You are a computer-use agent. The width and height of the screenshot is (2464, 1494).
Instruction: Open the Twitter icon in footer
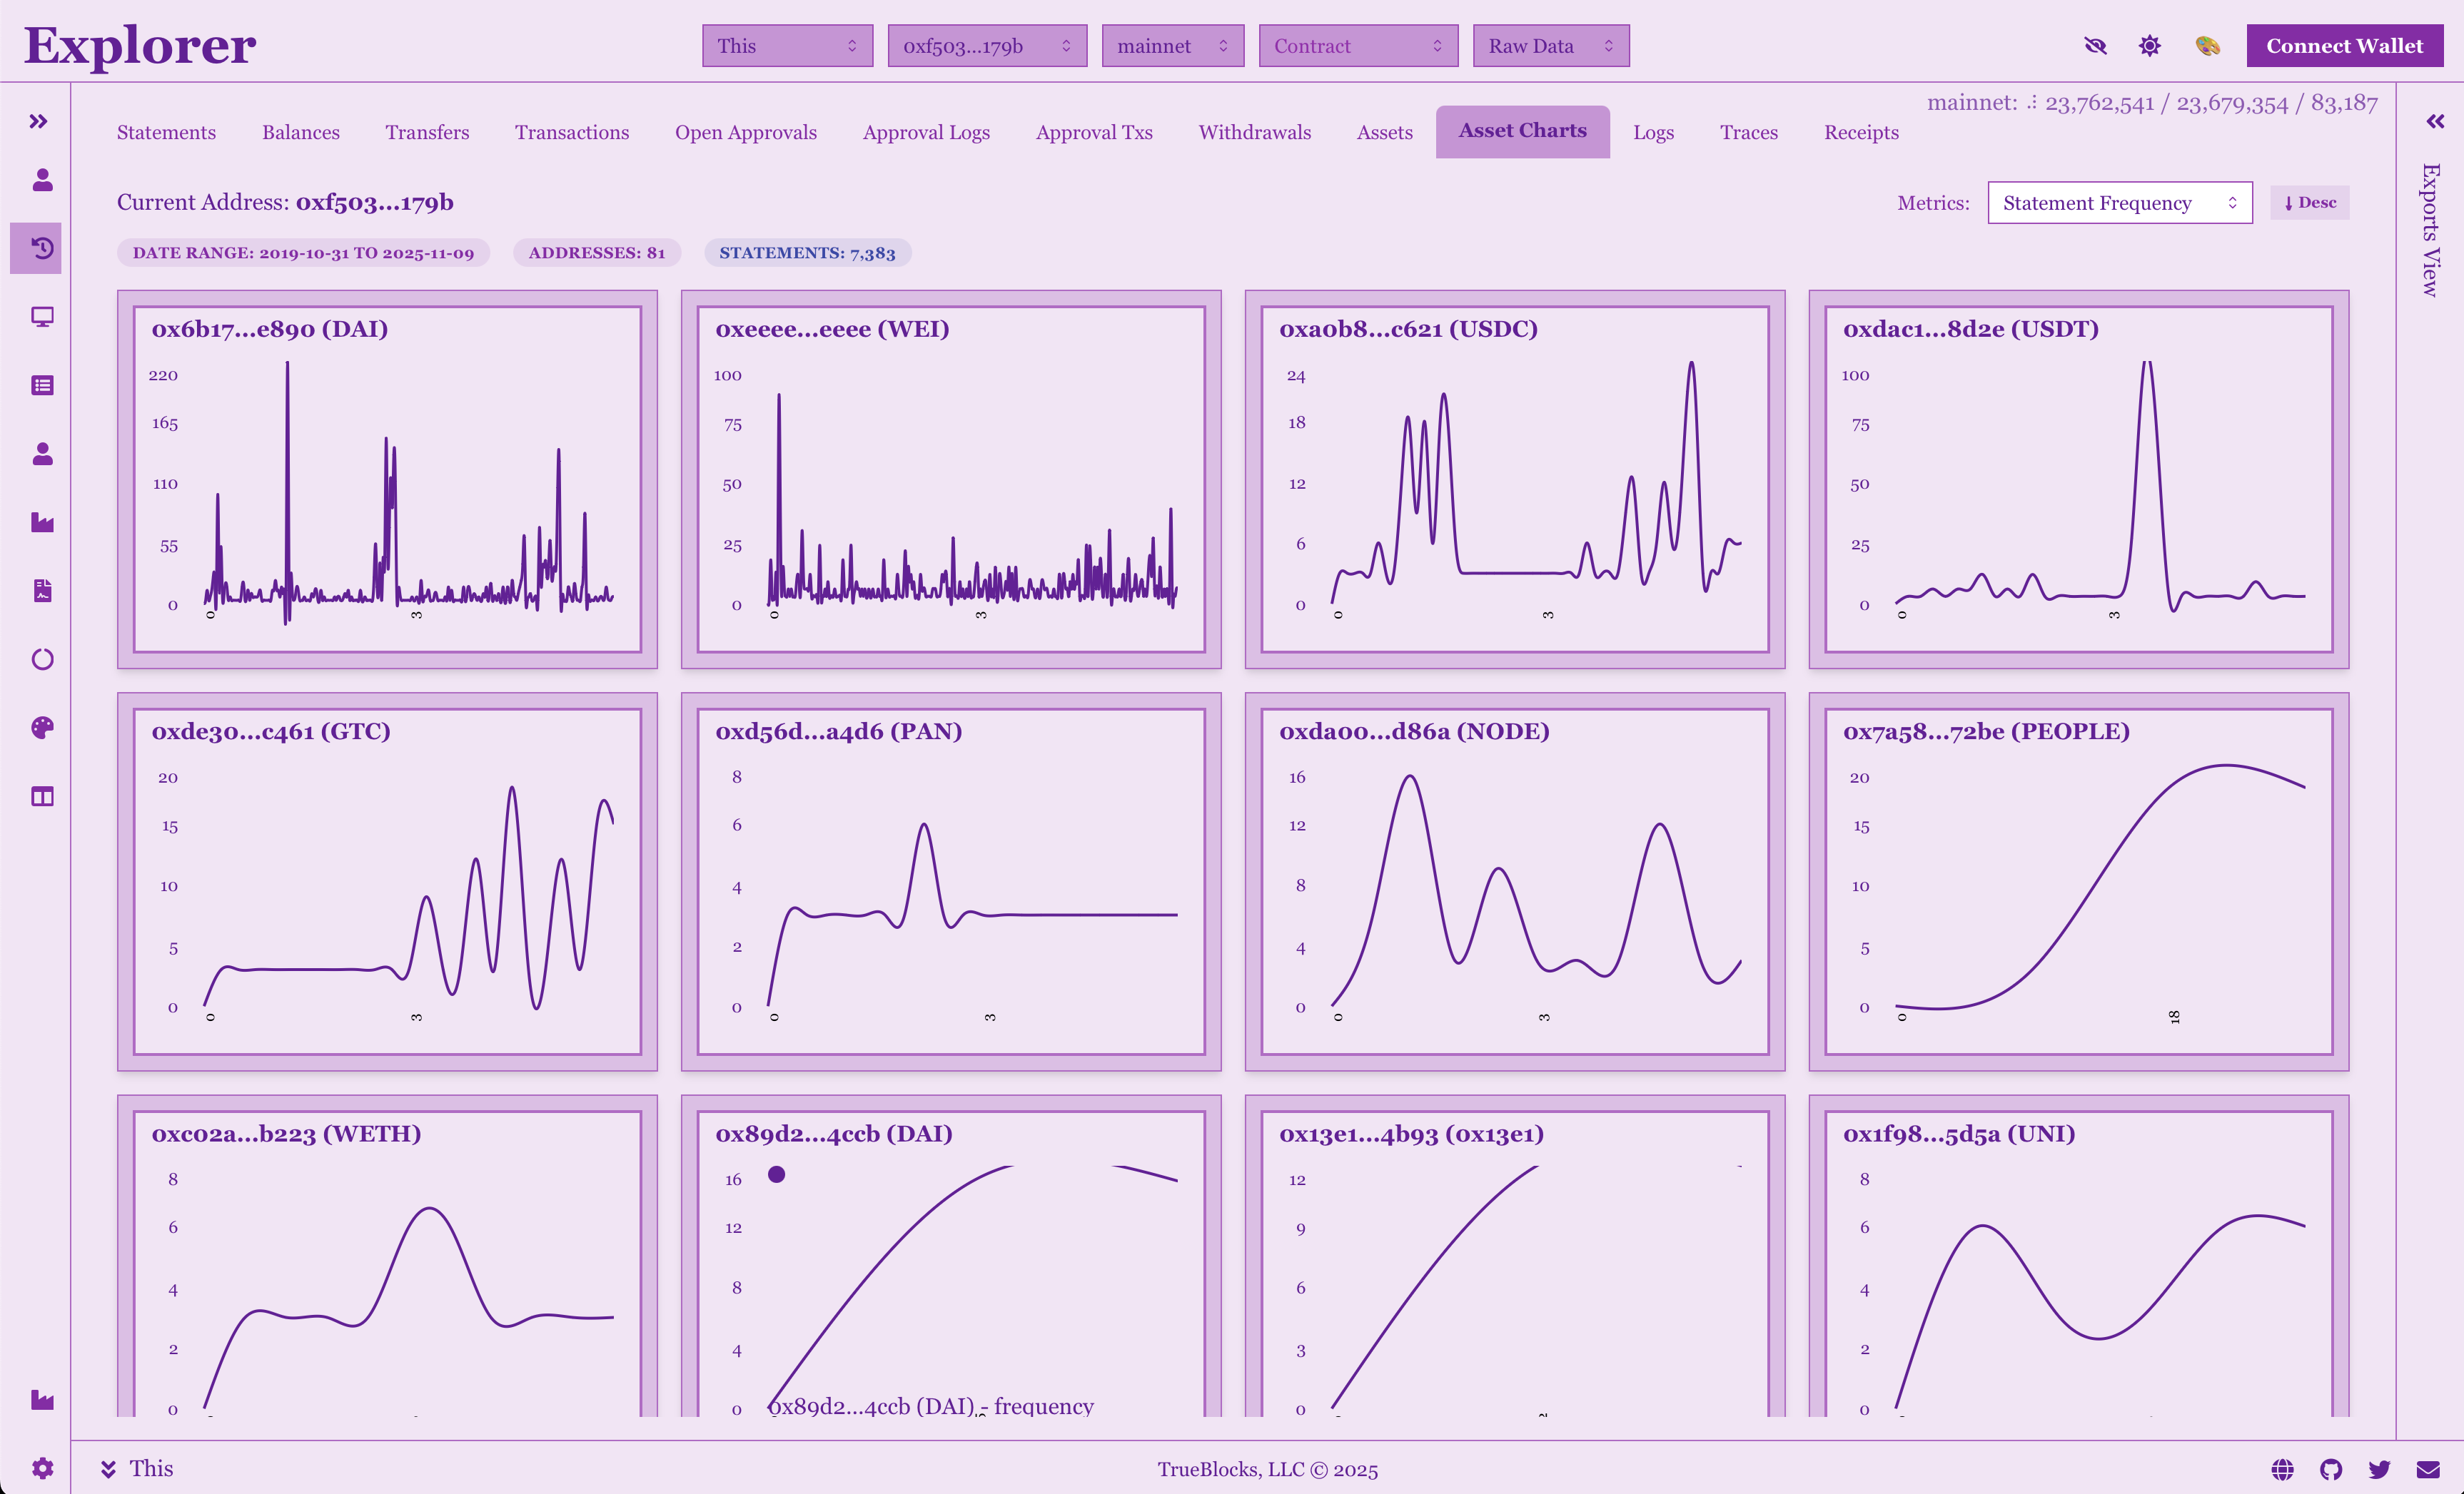coord(2379,1469)
